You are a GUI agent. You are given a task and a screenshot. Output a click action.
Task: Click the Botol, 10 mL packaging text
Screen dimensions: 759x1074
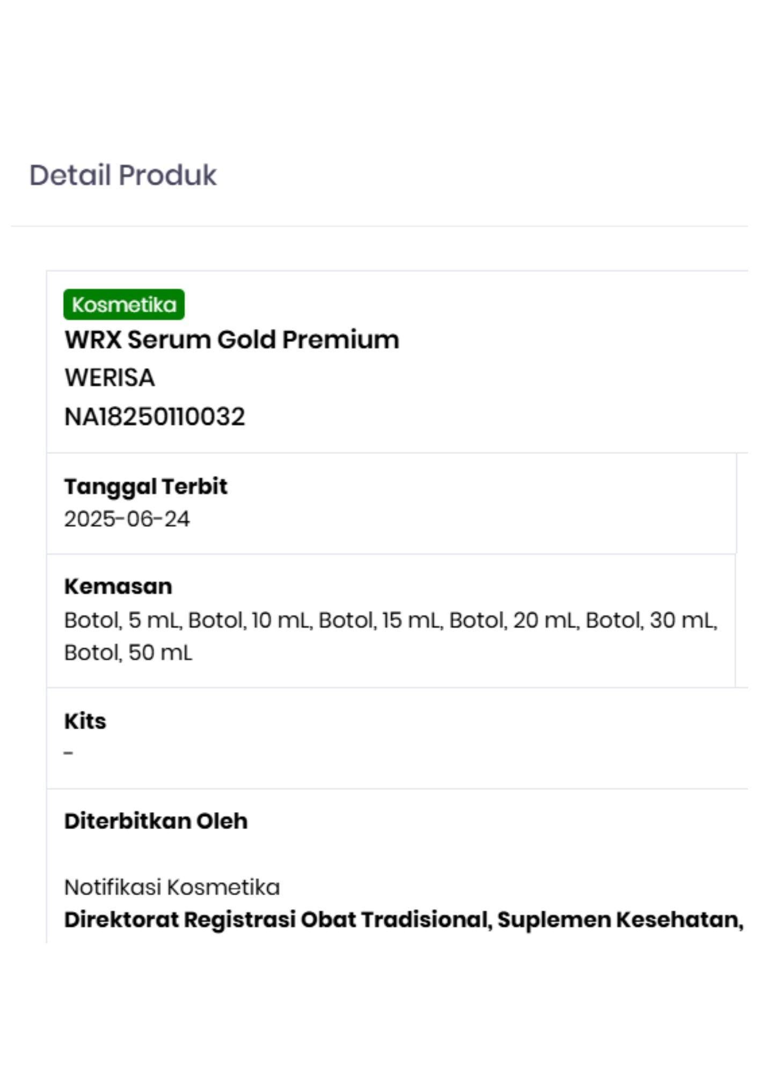(x=250, y=620)
